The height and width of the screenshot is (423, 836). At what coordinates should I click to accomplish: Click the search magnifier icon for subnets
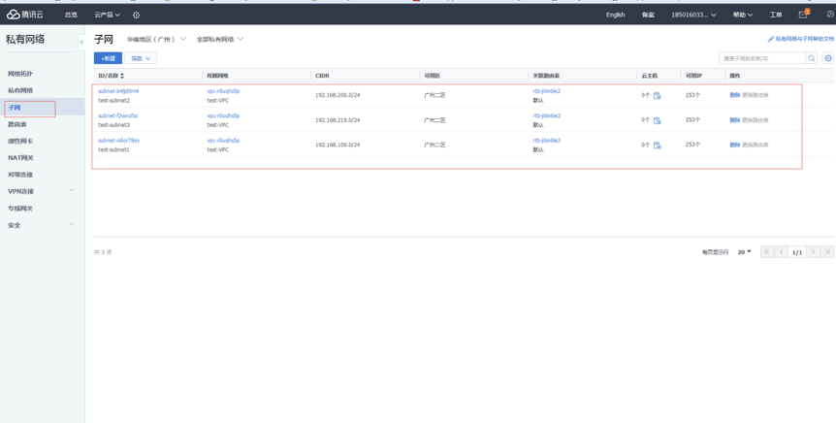point(812,58)
